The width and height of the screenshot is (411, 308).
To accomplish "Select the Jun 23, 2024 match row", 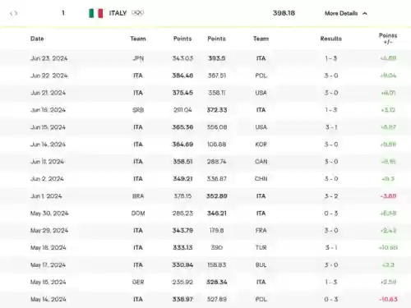I will click(x=205, y=58).
